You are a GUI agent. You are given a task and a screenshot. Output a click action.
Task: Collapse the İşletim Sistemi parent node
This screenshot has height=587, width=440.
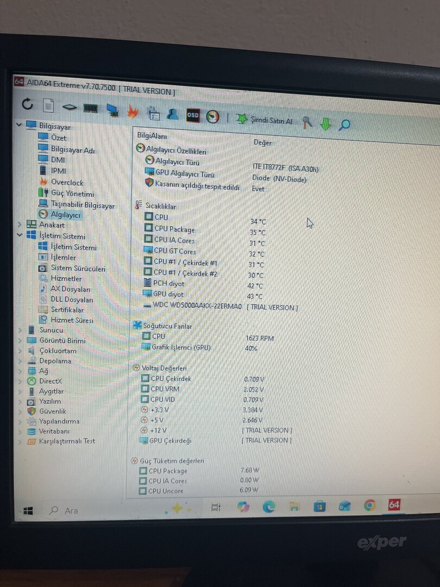coord(20,235)
